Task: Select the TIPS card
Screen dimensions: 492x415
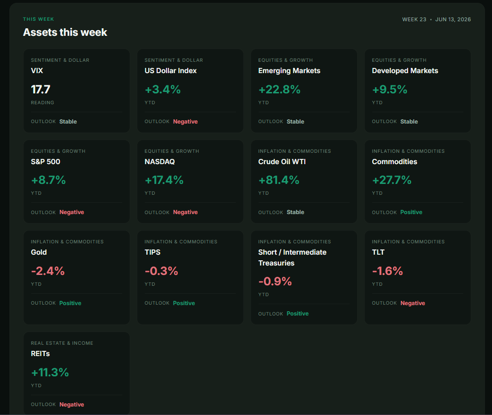Action: pyautogui.click(x=190, y=278)
